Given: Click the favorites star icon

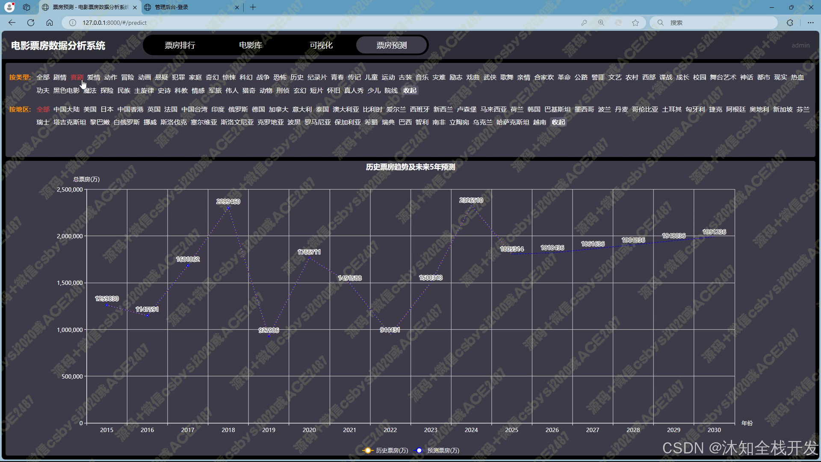Looking at the screenshot, I should pyautogui.click(x=635, y=23).
